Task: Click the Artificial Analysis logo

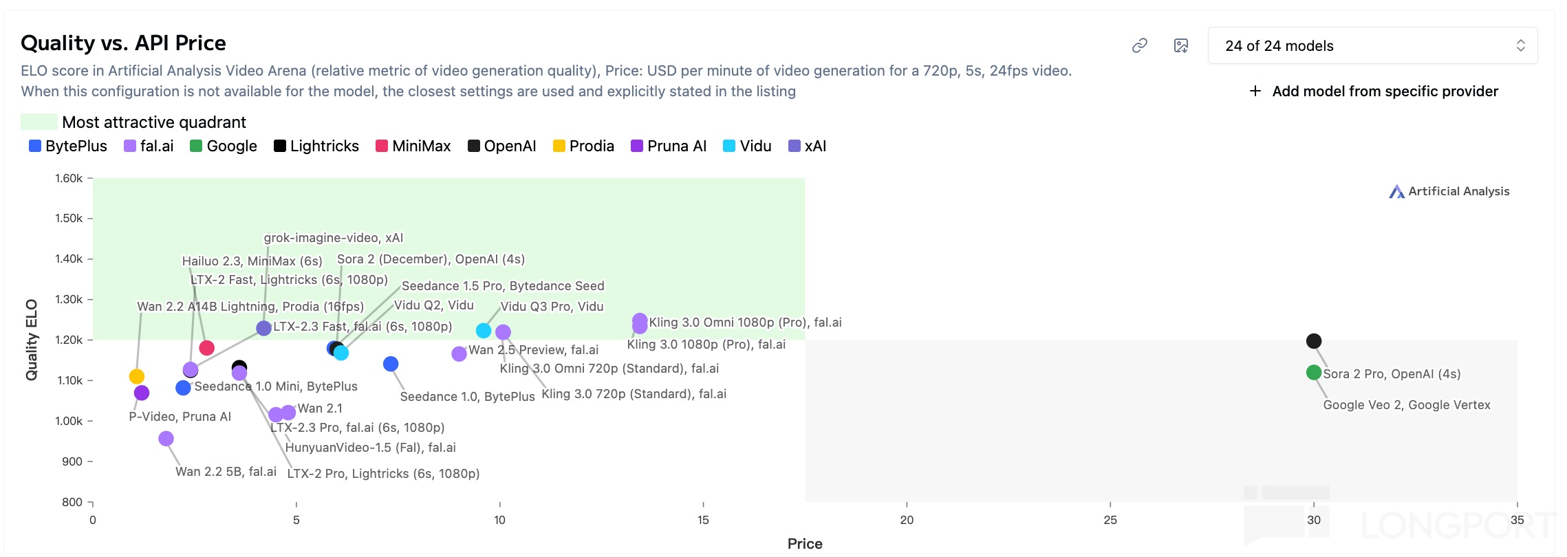Action: (x=1449, y=191)
